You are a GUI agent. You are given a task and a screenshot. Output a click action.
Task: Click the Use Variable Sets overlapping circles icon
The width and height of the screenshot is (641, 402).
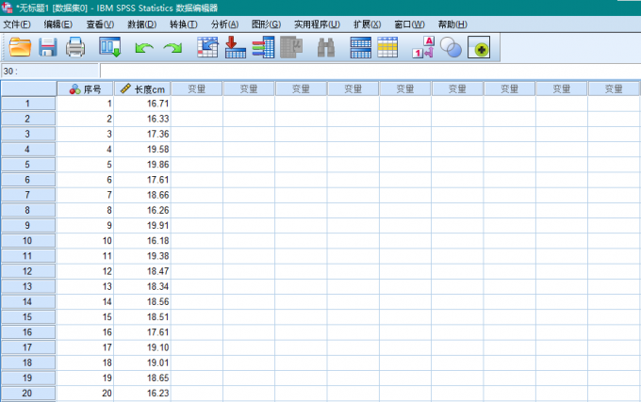click(x=451, y=46)
